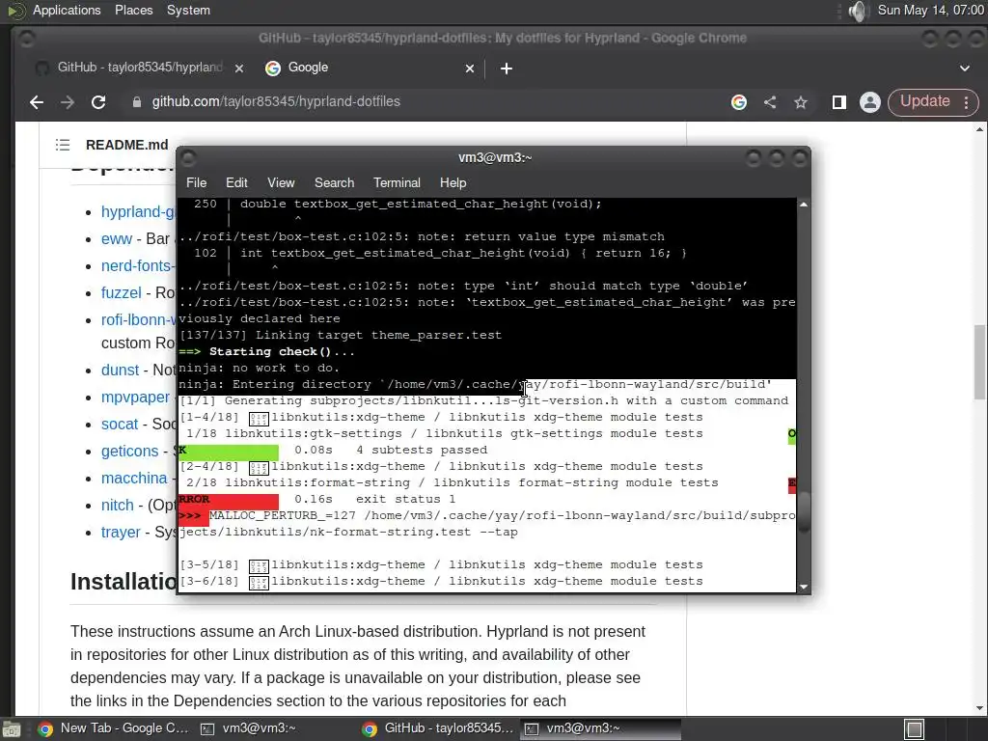The height and width of the screenshot is (741, 988).
Task: Click "ninja: no work to do." line
Action: [259, 368]
